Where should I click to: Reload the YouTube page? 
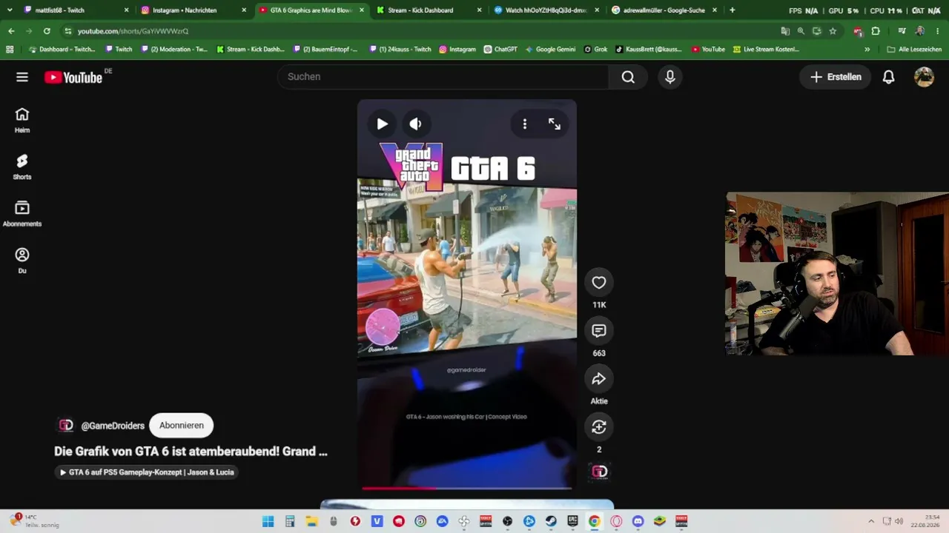coord(47,31)
